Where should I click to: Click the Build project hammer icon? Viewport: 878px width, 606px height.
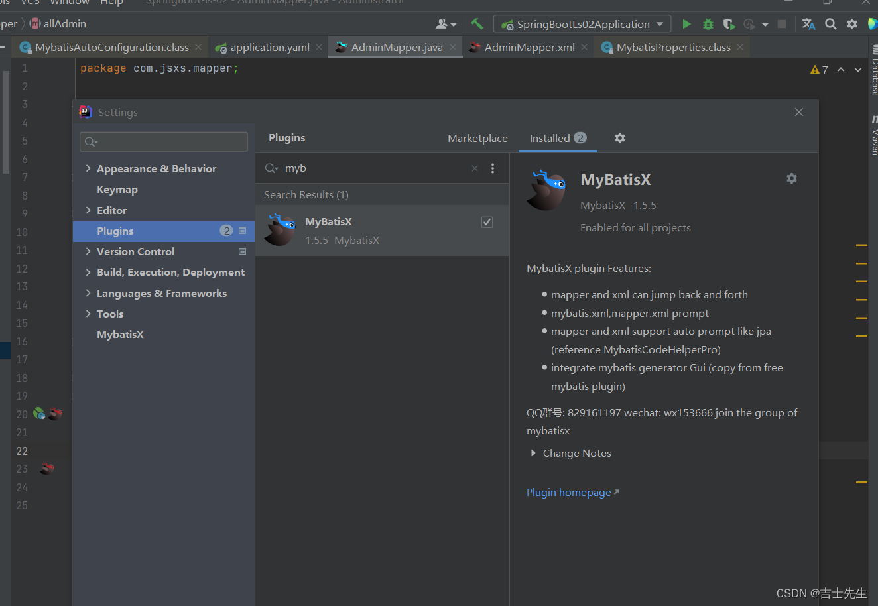(477, 24)
